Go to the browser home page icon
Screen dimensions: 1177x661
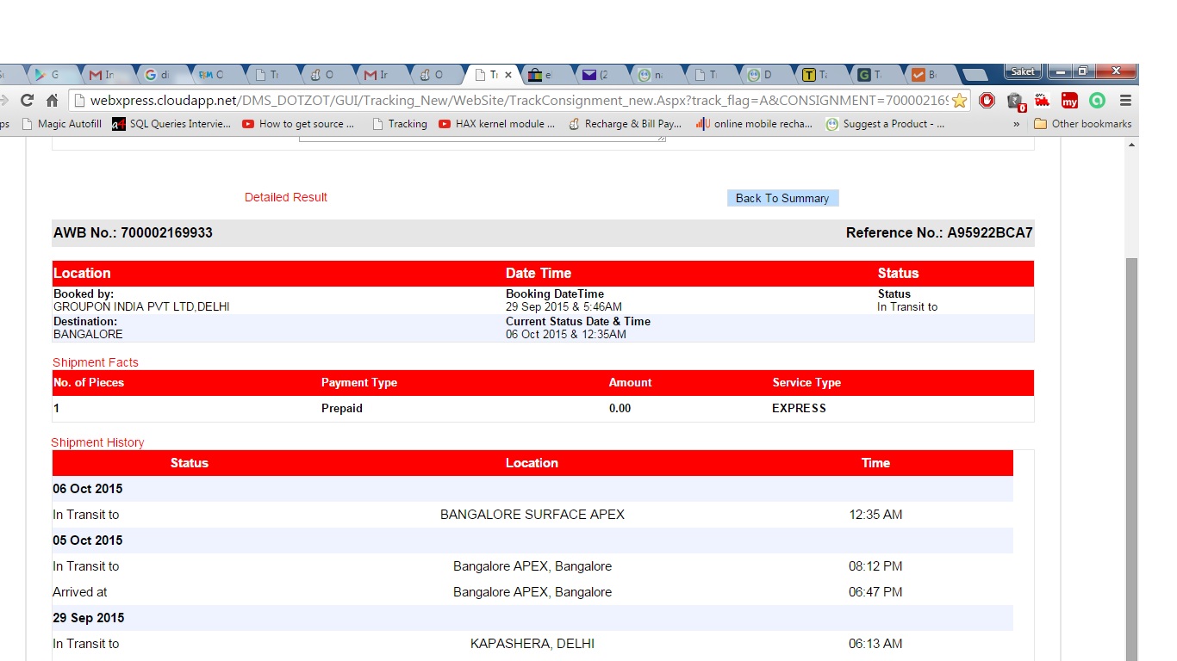coord(52,101)
